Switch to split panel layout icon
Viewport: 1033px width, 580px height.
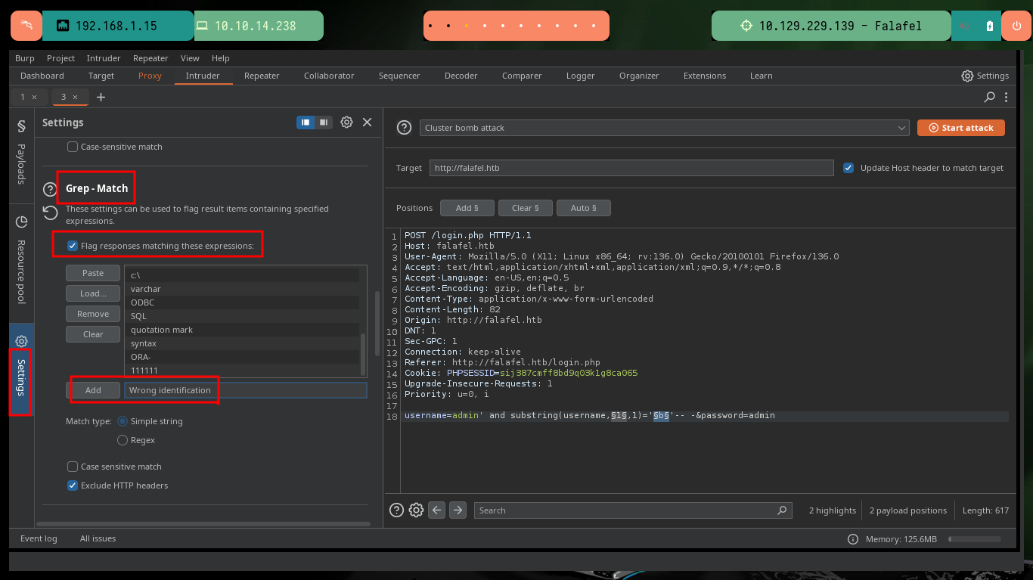point(306,123)
